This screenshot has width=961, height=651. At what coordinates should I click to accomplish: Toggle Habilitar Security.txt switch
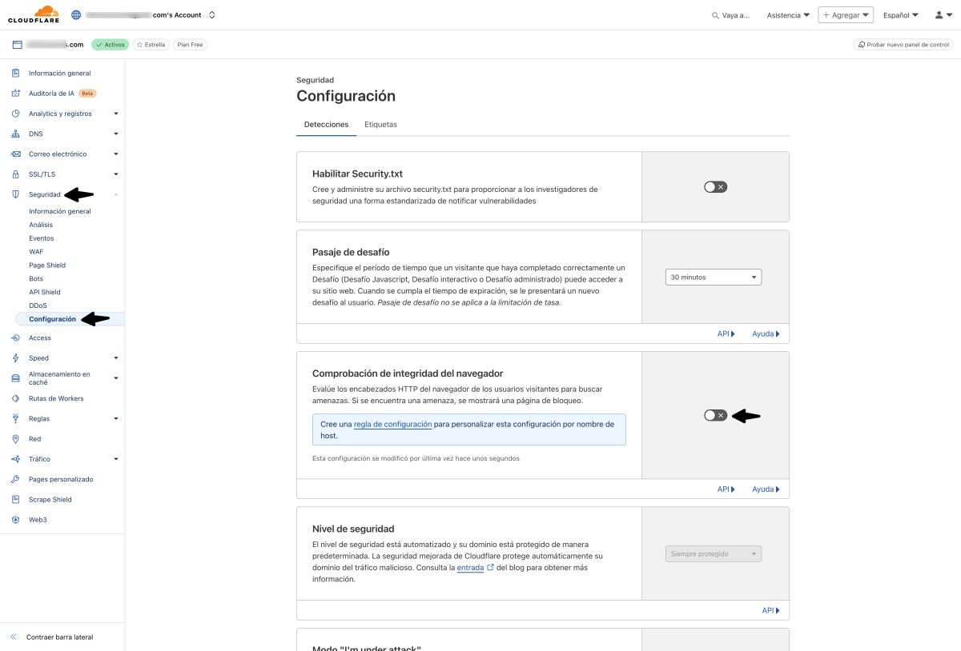pyautogui.click(x=715, y=186)
